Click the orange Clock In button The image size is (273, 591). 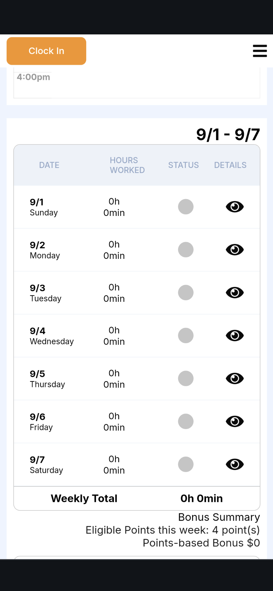(x=46, y=51)
